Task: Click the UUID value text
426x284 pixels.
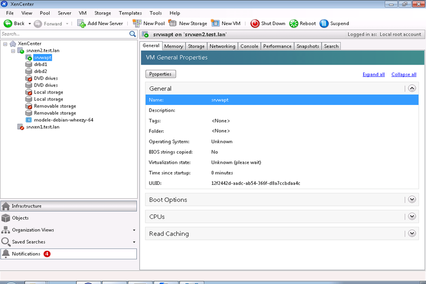Action: tap(256, 183)
